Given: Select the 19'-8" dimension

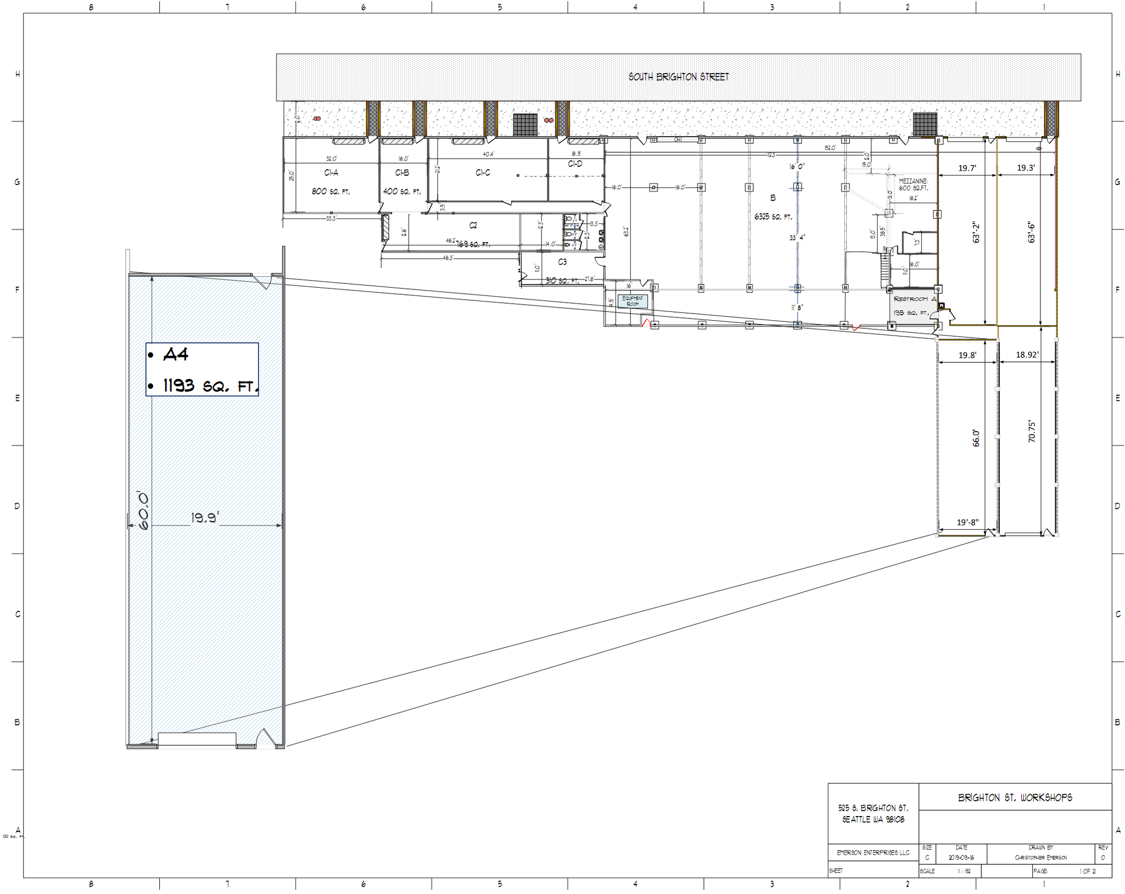Looking at the screenshot, I should (x=967, y=522).
